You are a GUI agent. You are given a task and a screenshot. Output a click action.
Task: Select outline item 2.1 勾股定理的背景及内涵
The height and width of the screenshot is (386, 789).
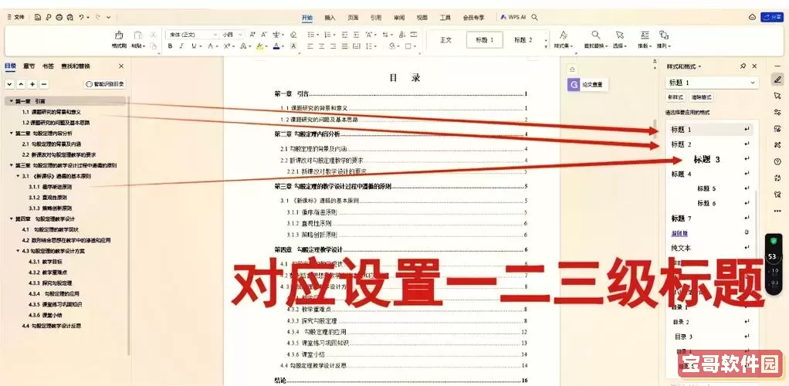52,144
